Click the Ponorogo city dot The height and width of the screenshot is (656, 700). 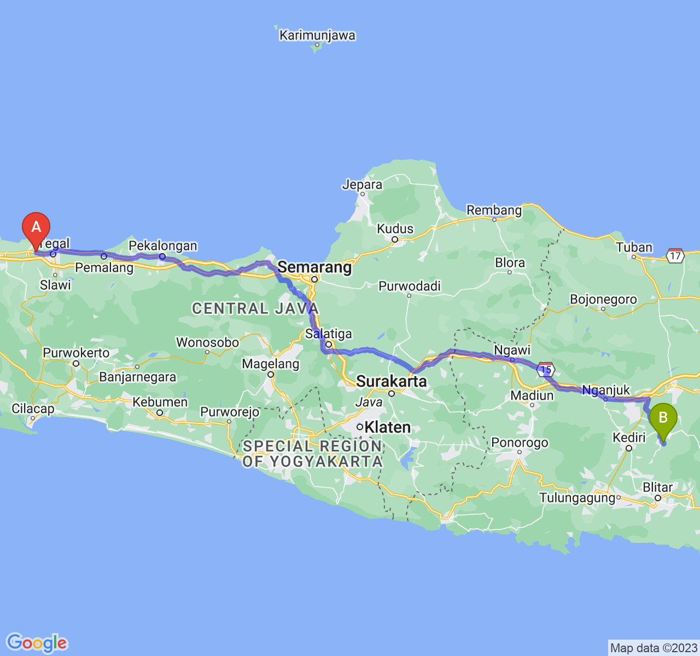point(520,452)
